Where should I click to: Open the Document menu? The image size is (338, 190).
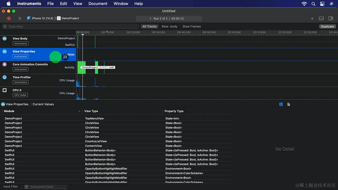pos(98,4)
